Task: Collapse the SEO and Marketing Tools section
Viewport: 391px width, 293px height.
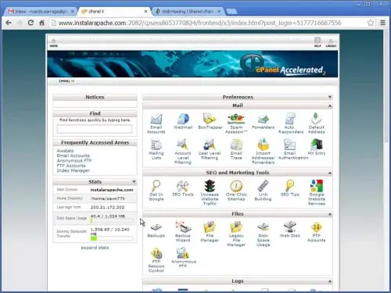Action: point(330,173)
